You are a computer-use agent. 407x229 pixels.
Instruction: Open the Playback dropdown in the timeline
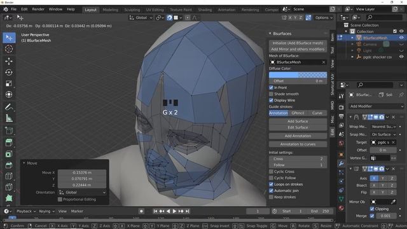click(26, 211)
